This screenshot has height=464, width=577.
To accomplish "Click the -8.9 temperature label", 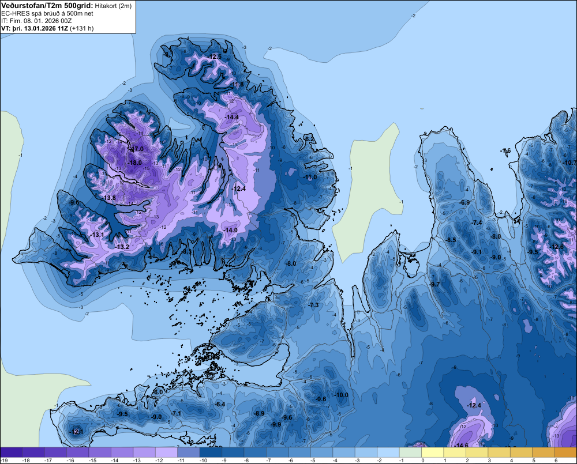I will point(259,413).
